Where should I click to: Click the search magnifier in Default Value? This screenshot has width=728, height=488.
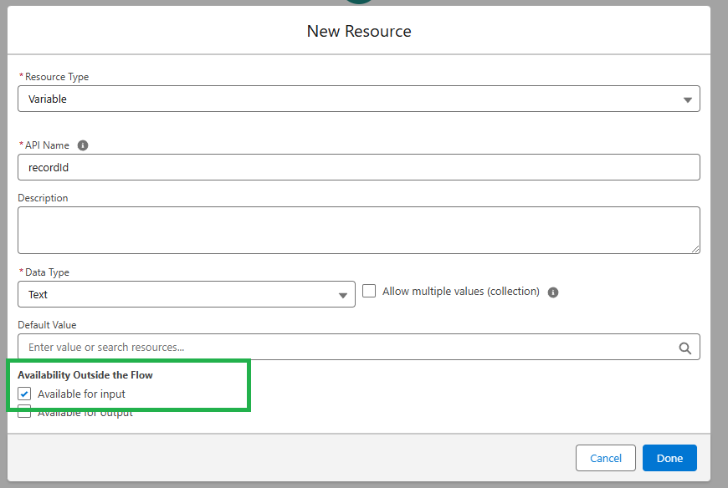[684, 348]
